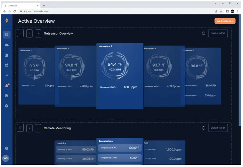The height and width of the screenshot is (167, 243).
Task: Toggle the circle selector for Climate Monitoring
Action: (204, 128)
